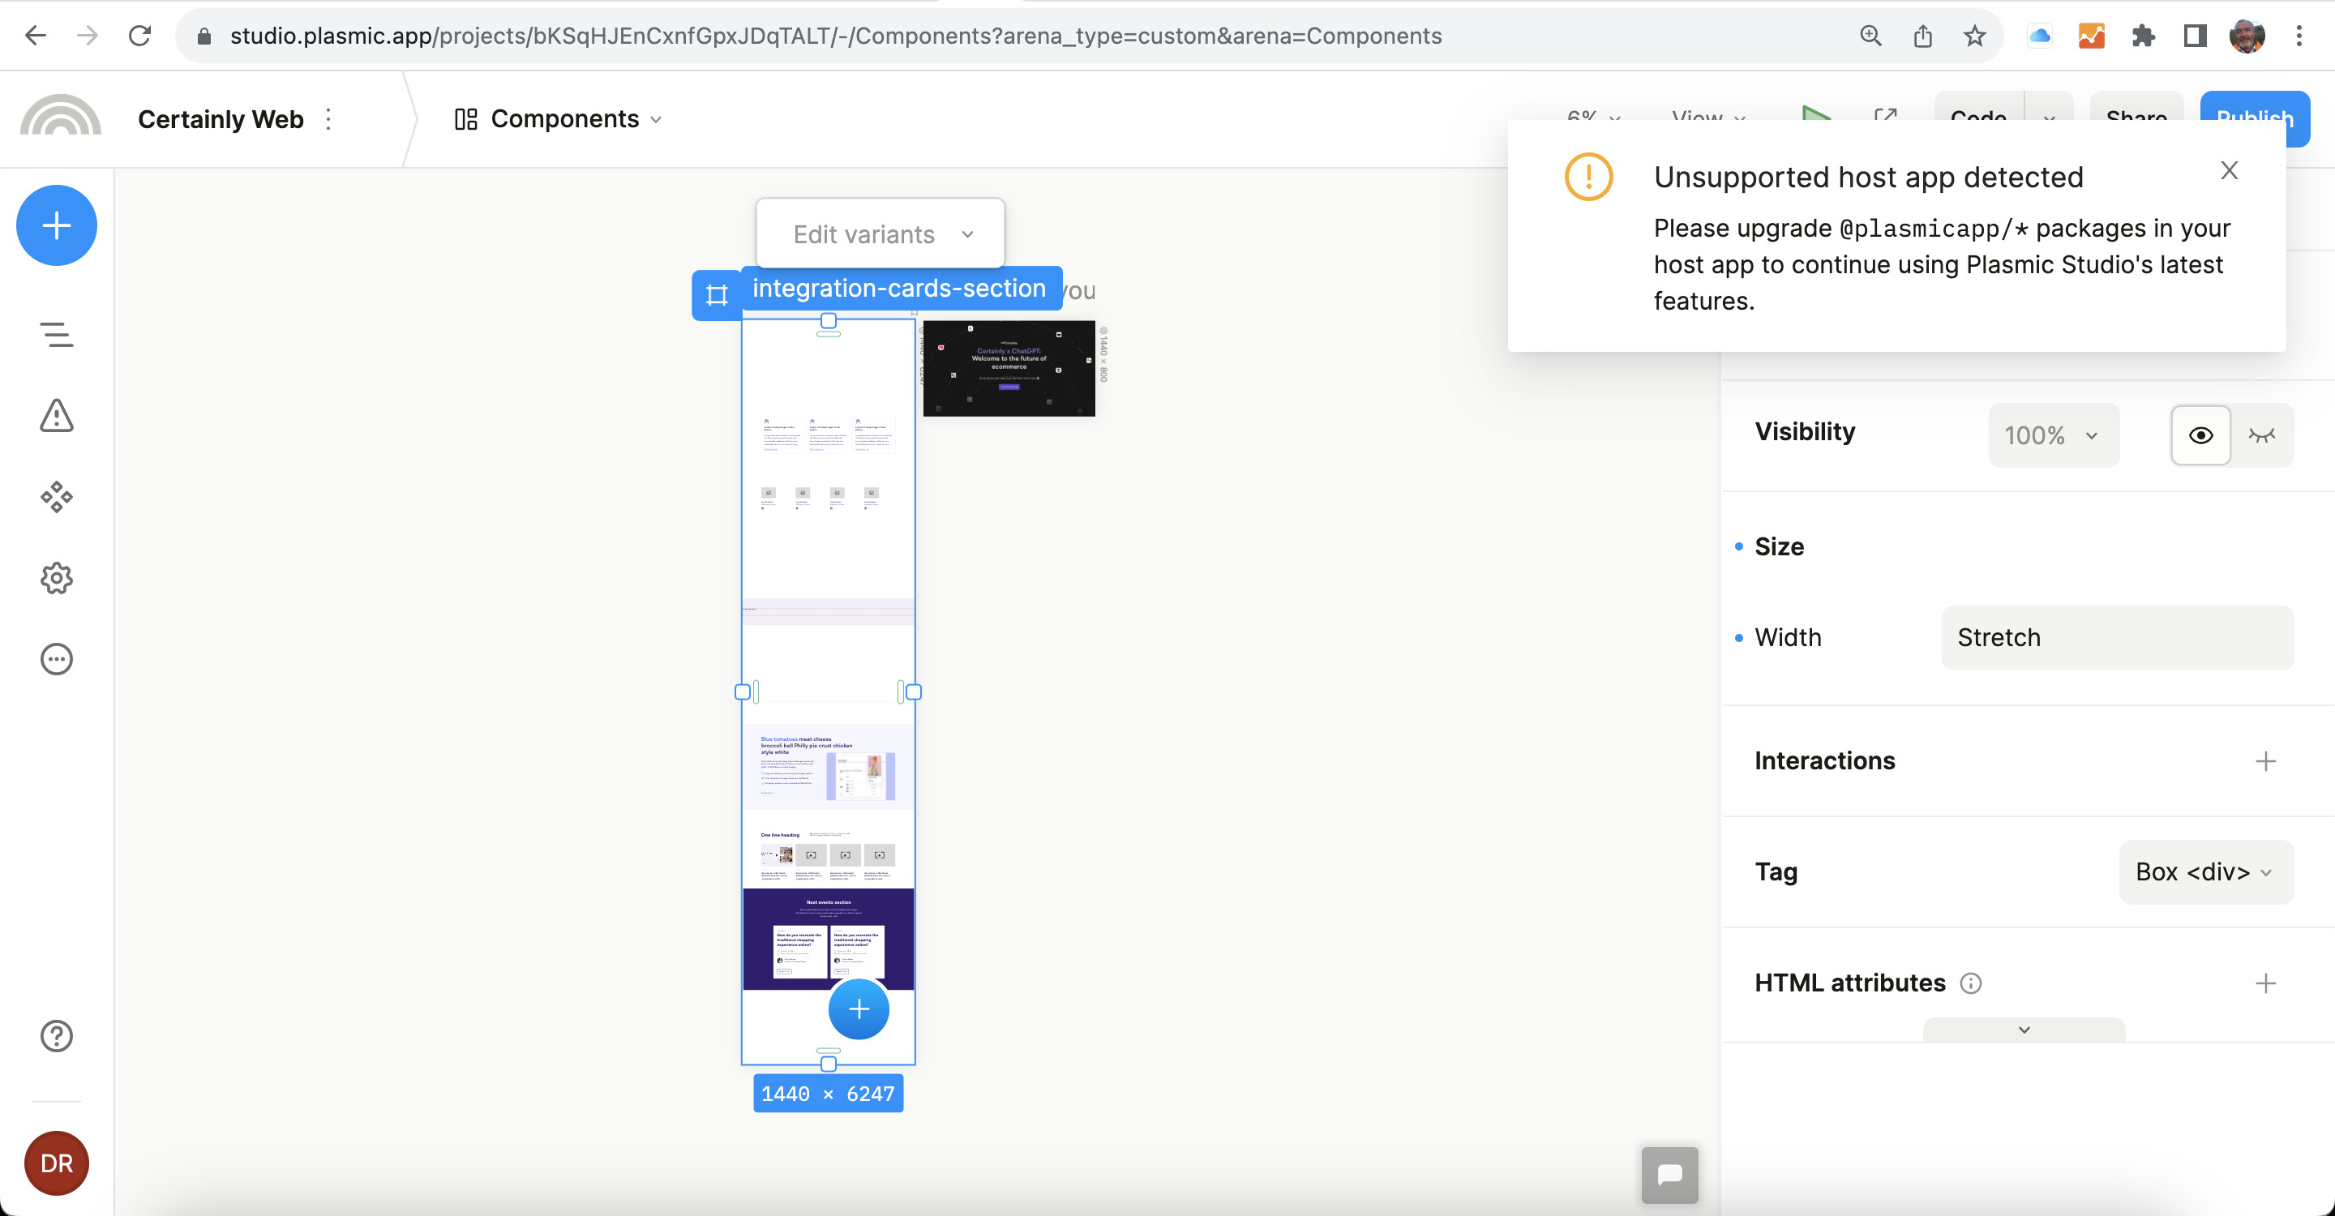Set element not visible with closed-eye icon

[2261, 435]
